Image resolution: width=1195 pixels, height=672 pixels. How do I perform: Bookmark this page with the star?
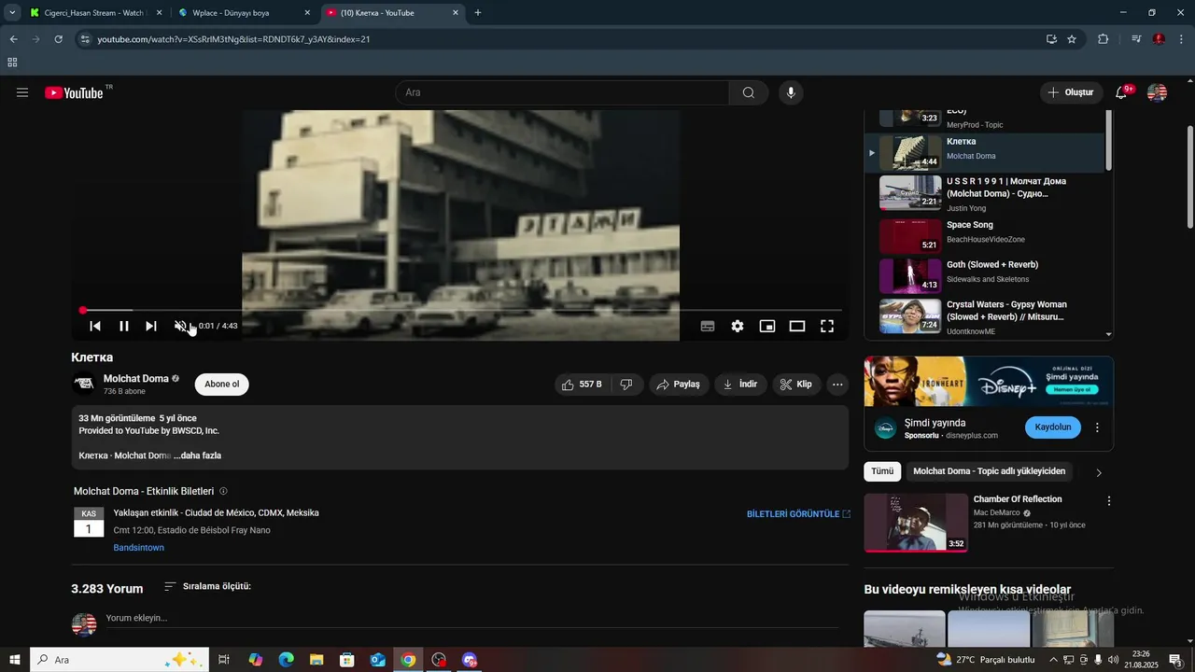tap(1072, 39)
